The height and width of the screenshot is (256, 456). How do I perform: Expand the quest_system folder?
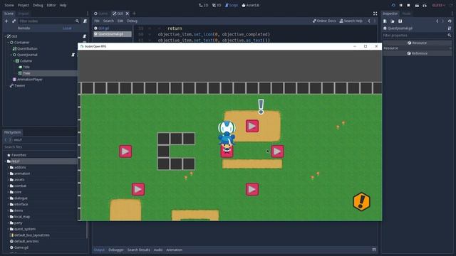[8, 229]
